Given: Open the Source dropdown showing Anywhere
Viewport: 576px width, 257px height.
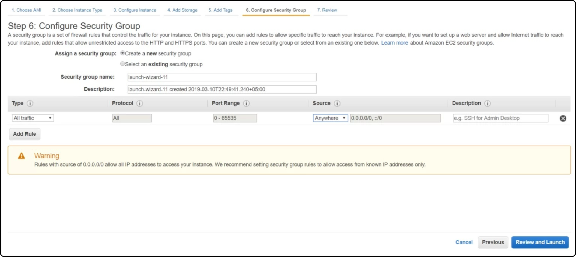Looking at the screenshot, I should 330,118.
